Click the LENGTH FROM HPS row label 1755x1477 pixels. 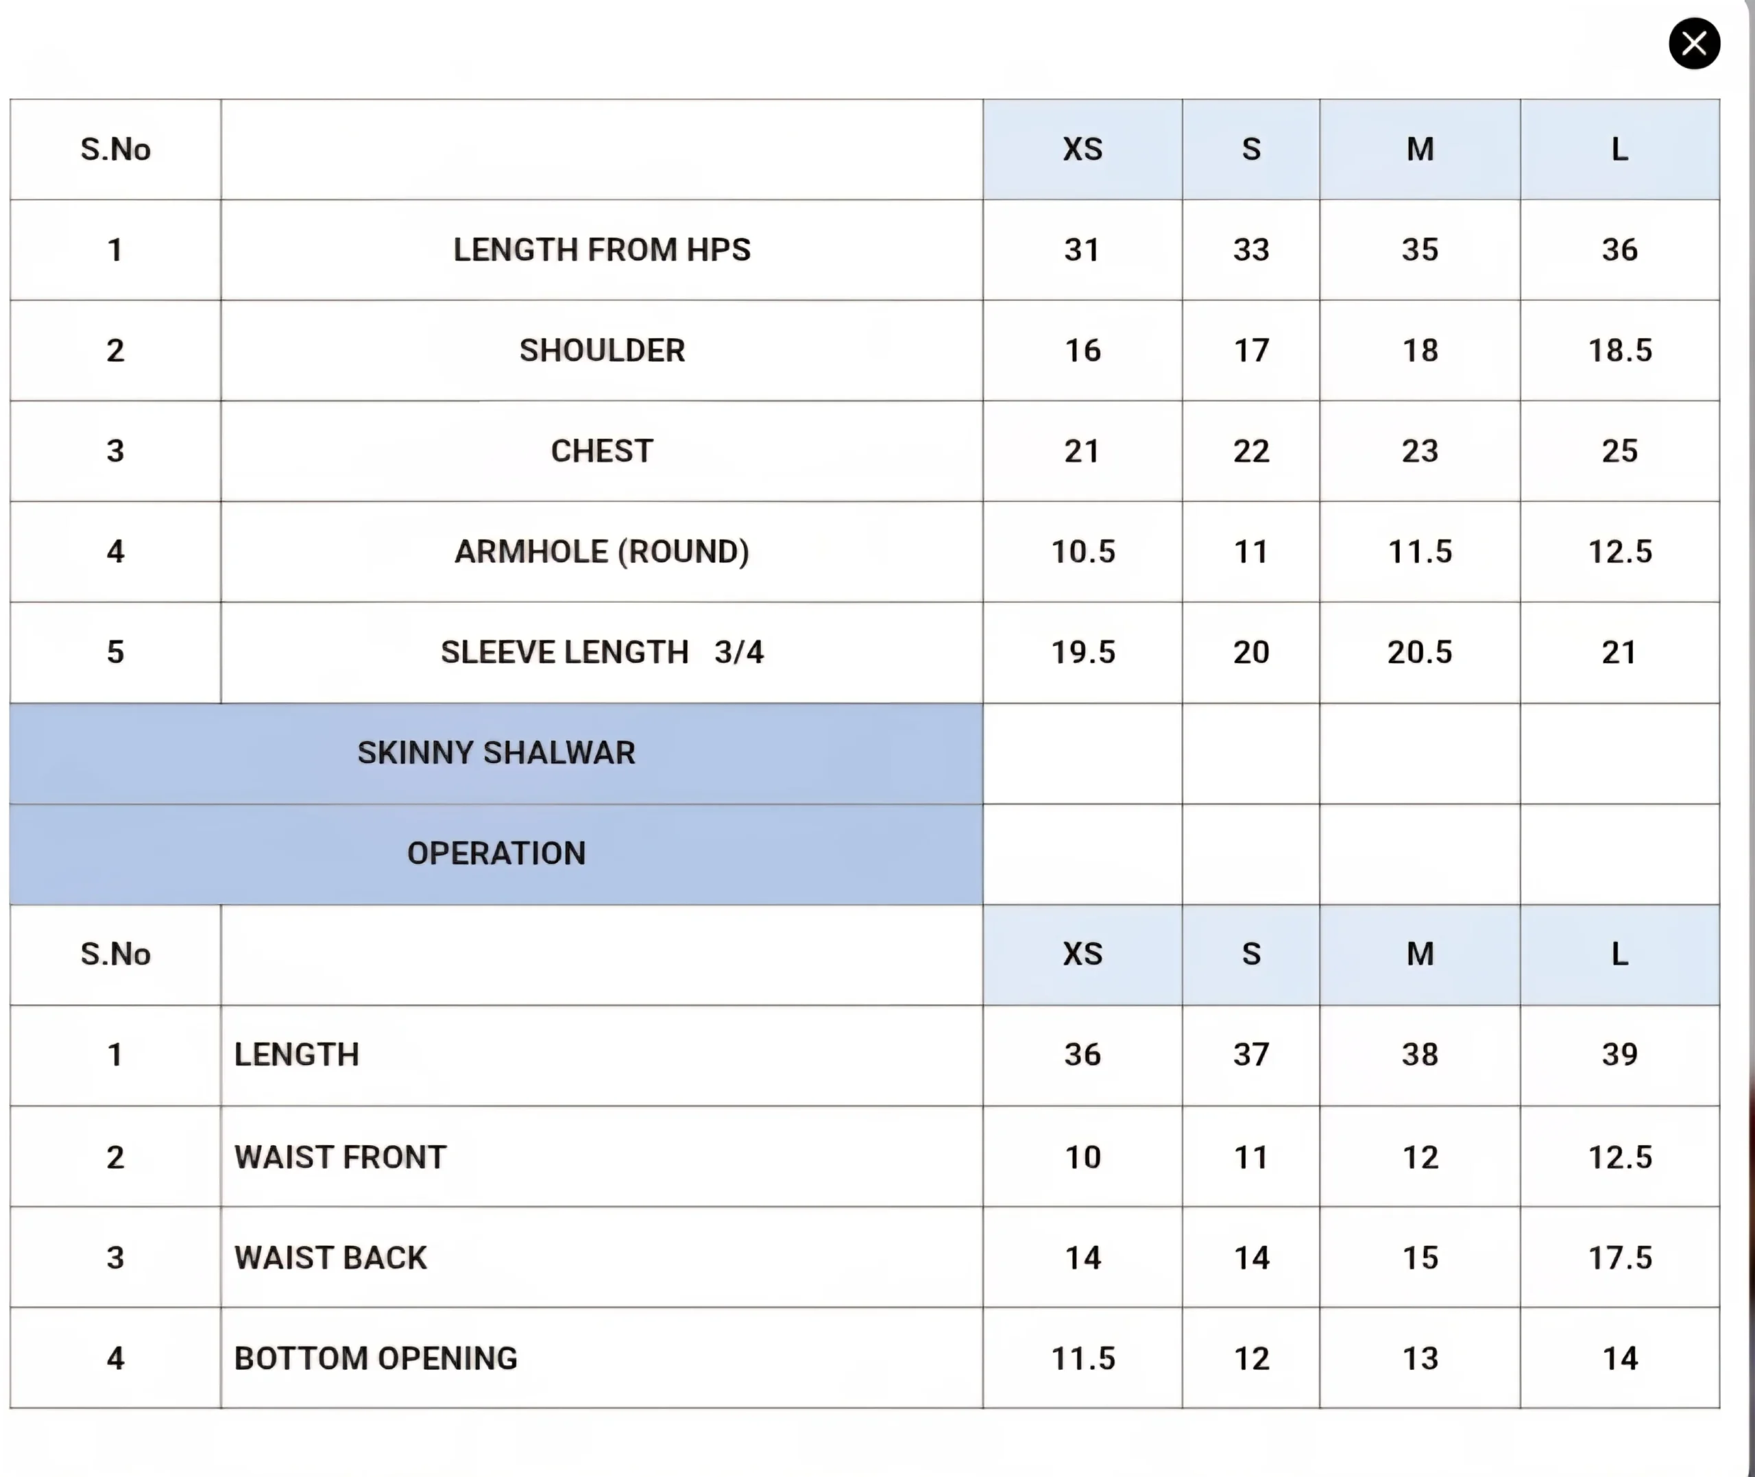(x=602, y=250)
